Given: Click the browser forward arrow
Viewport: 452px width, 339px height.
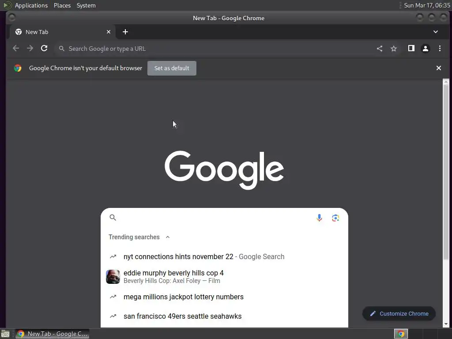Looking at the screenshot, I should pyautogui.click(x=30, y=49).
